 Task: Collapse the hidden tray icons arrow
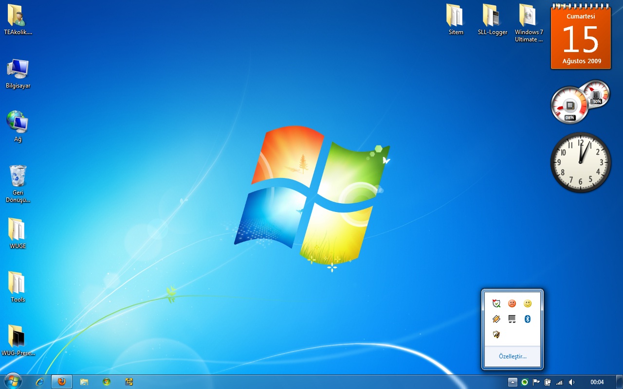pos(513,382)
